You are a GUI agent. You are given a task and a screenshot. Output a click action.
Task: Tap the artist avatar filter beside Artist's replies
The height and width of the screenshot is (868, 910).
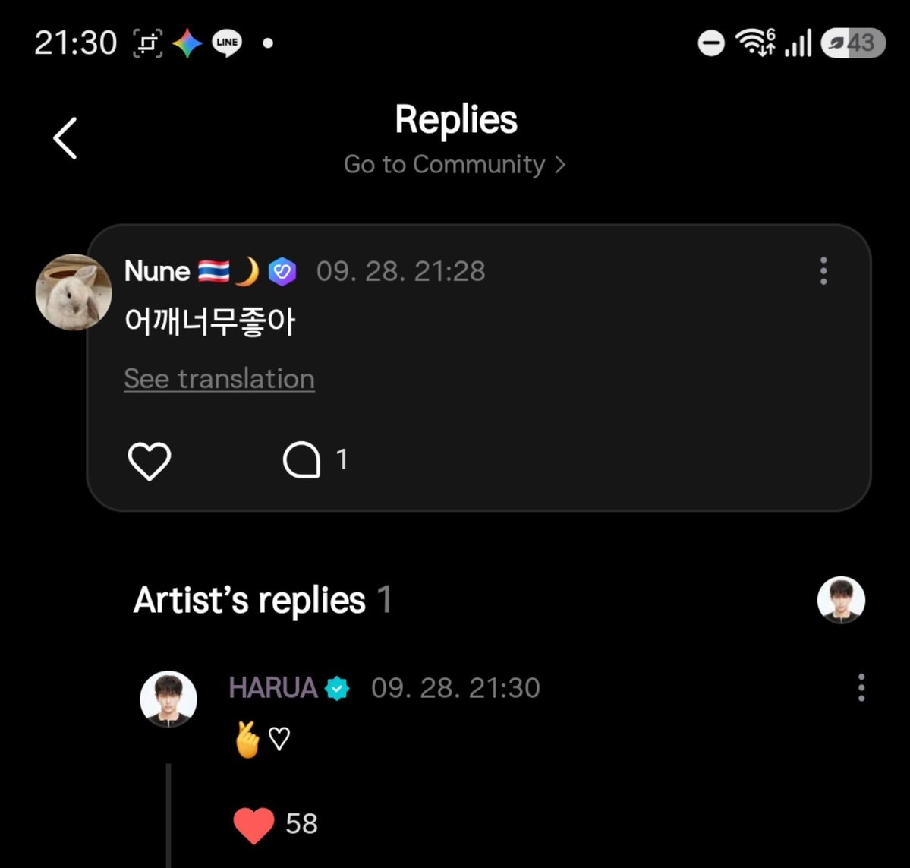(x=841, y=600)
